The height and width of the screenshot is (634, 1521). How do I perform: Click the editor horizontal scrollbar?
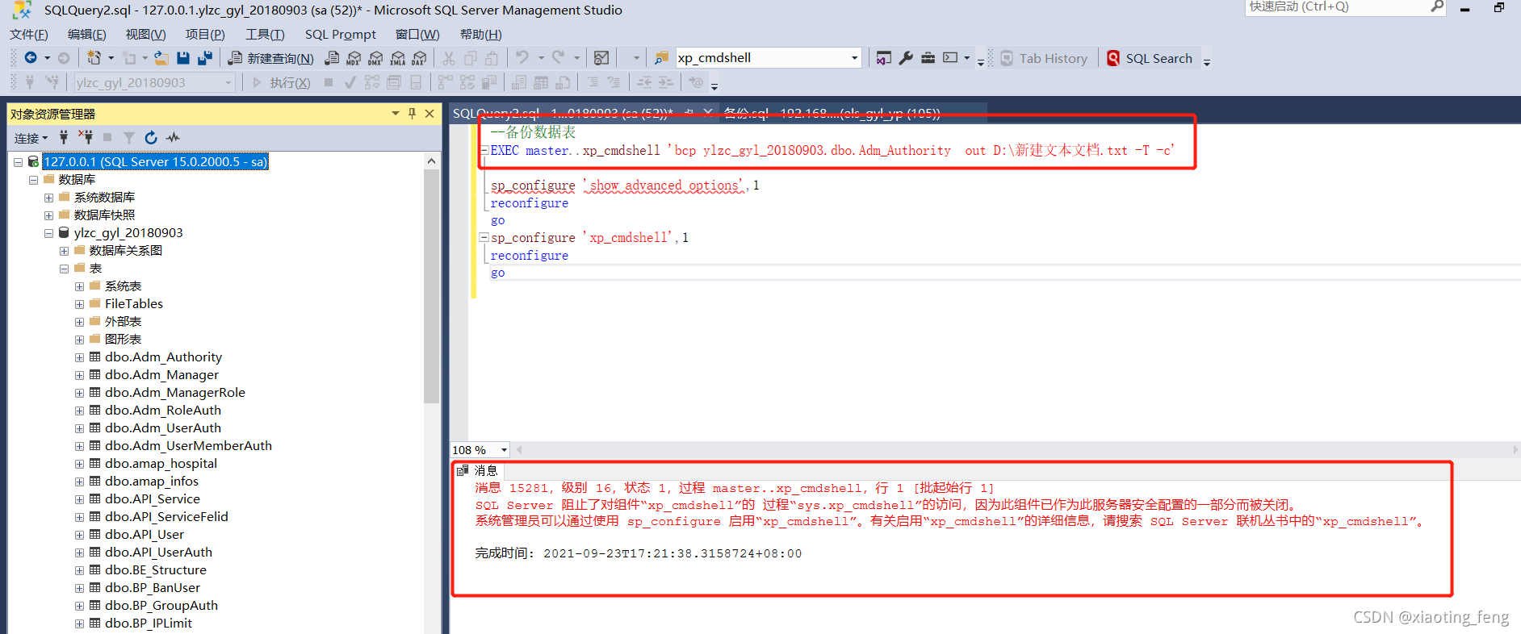point(1017,449)
